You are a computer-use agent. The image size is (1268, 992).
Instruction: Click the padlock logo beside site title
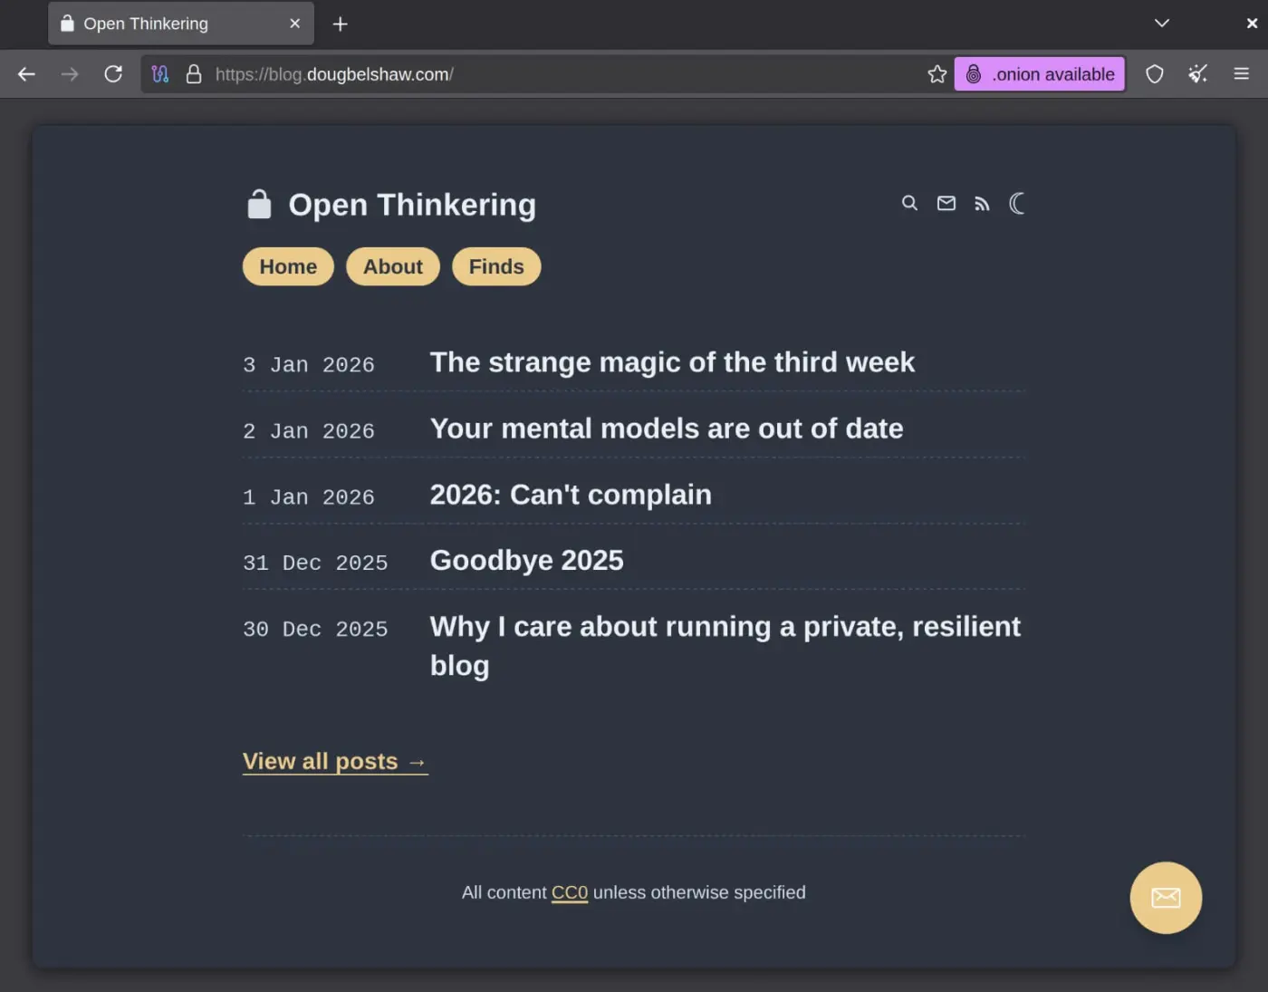(260, 205)
